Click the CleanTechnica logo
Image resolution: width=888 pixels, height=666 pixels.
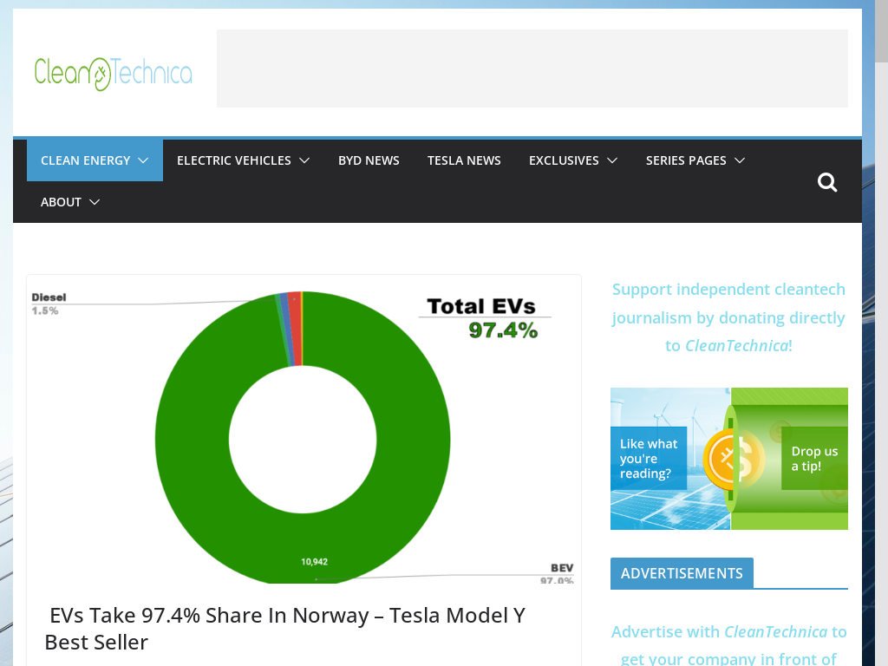pos(114,74)
